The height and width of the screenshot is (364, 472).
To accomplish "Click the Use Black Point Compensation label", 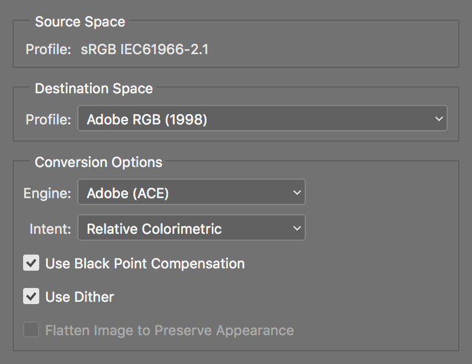I will tap(145, 264).
